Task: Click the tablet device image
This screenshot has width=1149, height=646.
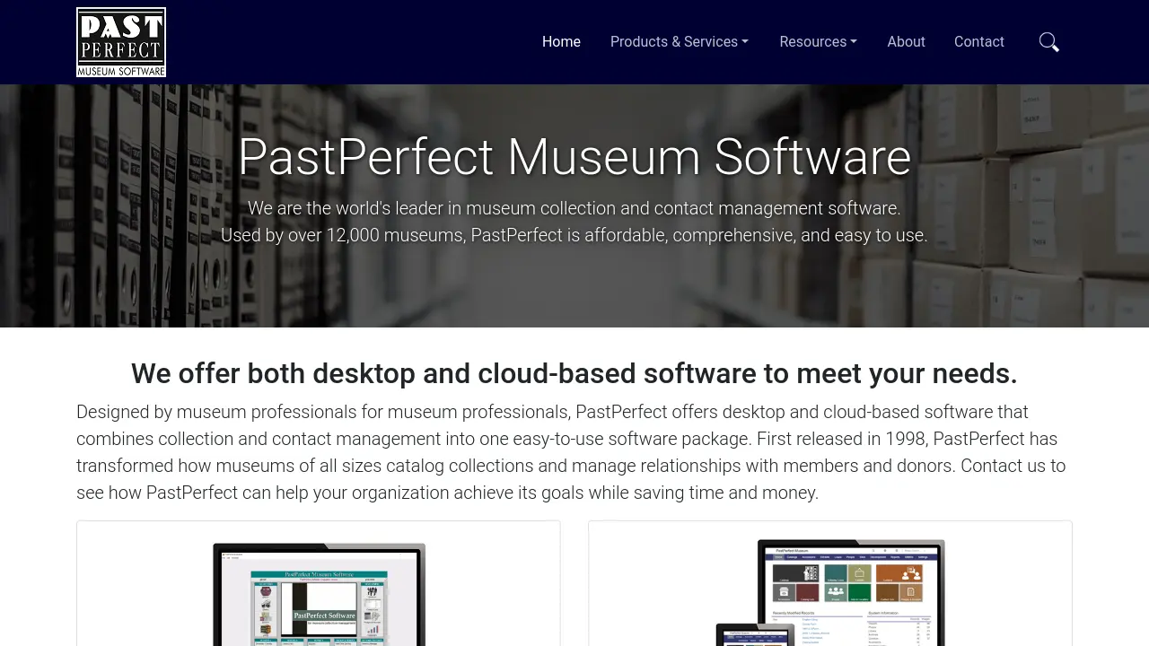Action: coord(755,634)
